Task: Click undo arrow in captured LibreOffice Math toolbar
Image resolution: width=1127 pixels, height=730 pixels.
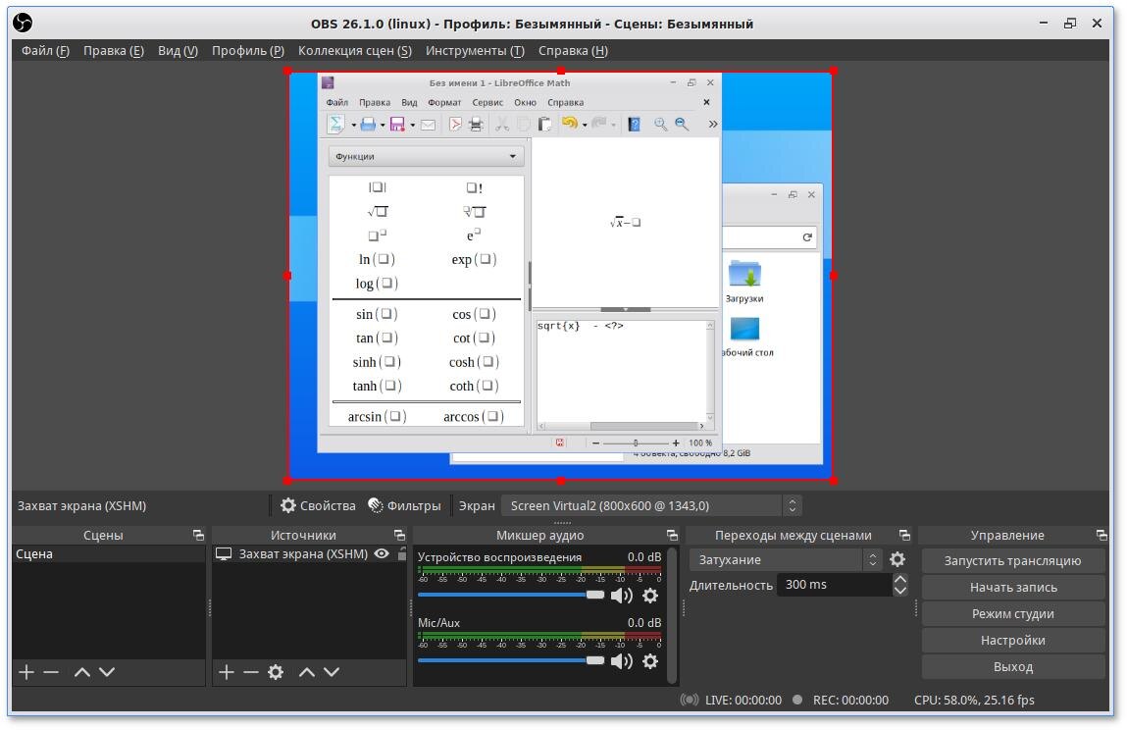Action: (569, 123)
